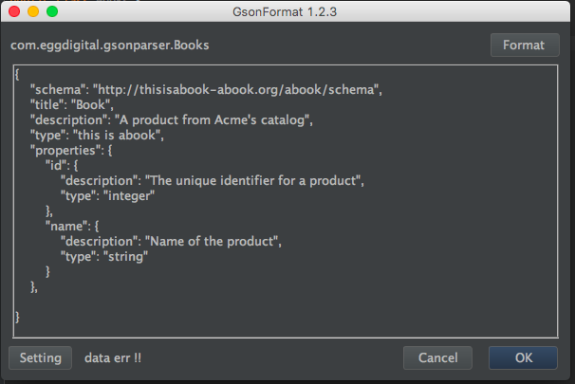Click the GsonFormat 1.2.3 title bar text
The width and height of the screenshot is (575, 384).
[x=287, y=12]
